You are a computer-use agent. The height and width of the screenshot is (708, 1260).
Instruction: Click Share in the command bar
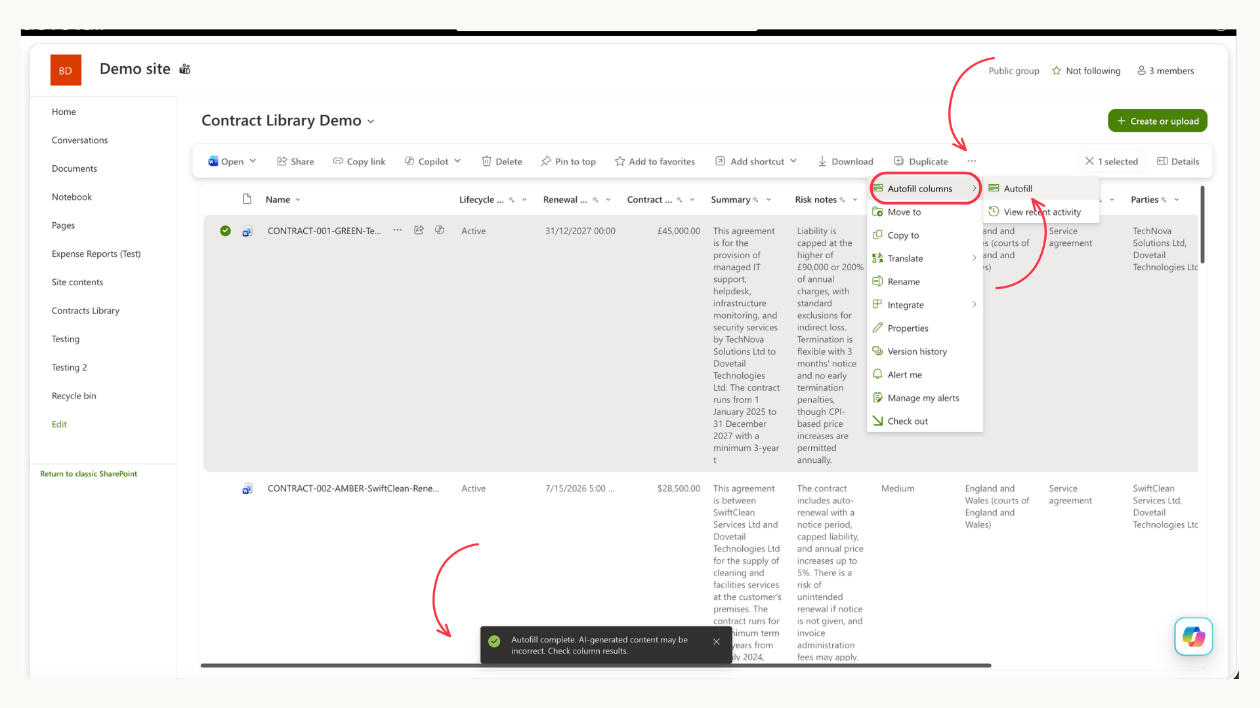(x=295, y=161)
